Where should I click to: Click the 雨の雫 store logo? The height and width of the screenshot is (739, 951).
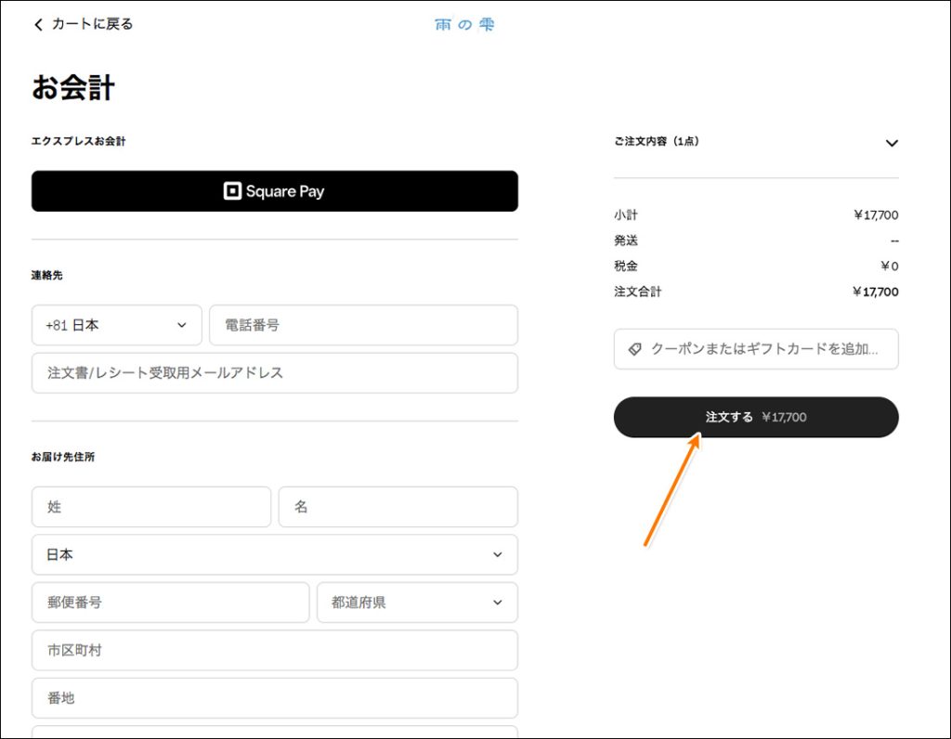point(464,25)
